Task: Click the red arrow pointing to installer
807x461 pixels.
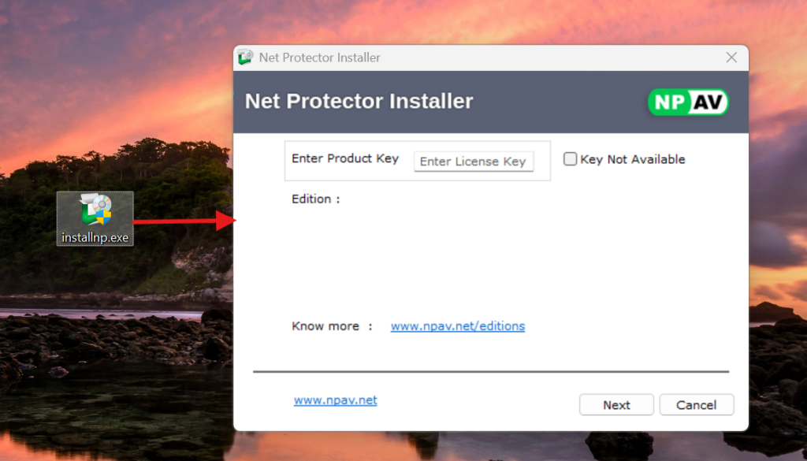Action: click(x=184, y=221)
